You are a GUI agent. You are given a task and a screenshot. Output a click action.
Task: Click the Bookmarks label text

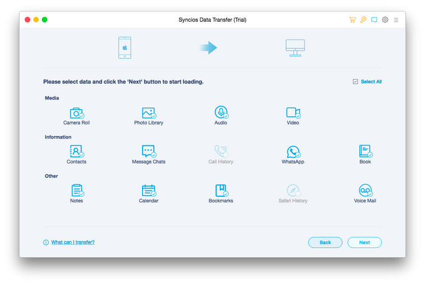[x=221, y=201]
